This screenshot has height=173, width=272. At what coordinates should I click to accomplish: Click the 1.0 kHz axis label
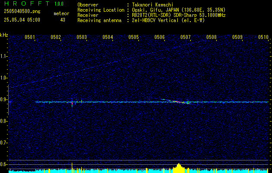click(x=4, y=78)
